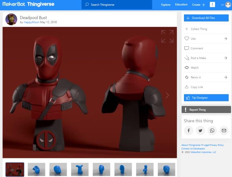
Task: Expand the account dropdown chevron
Action: tap(222, 5)
